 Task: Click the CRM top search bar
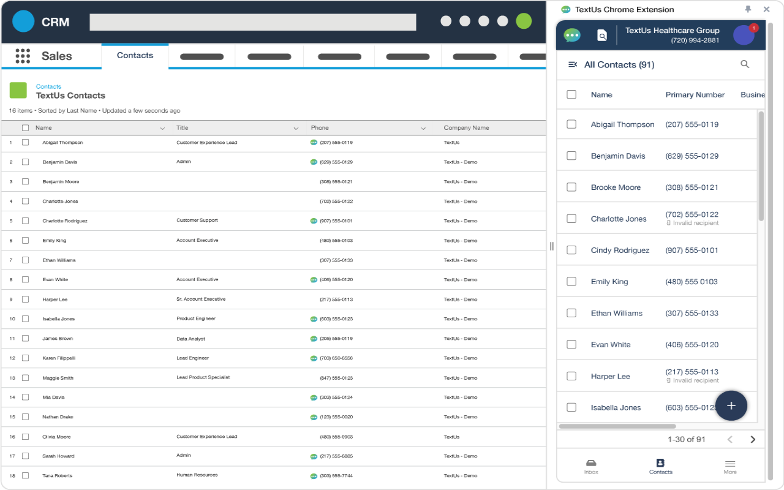coord(252,22)
